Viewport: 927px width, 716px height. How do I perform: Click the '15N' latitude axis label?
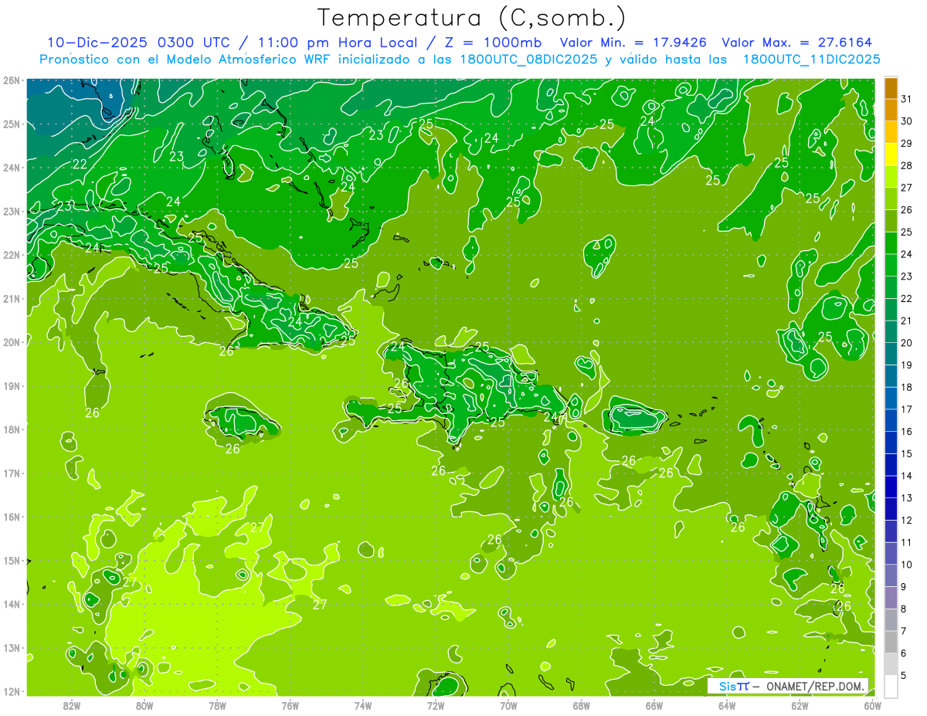click(11, 560)
